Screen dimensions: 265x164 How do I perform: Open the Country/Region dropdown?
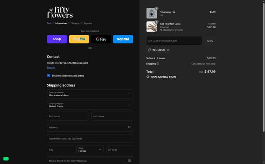click(90, 105)
